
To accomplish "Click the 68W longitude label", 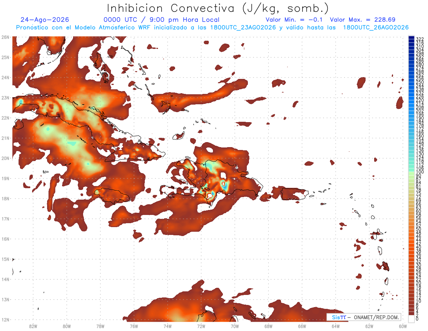I will [x=269, y=326].
